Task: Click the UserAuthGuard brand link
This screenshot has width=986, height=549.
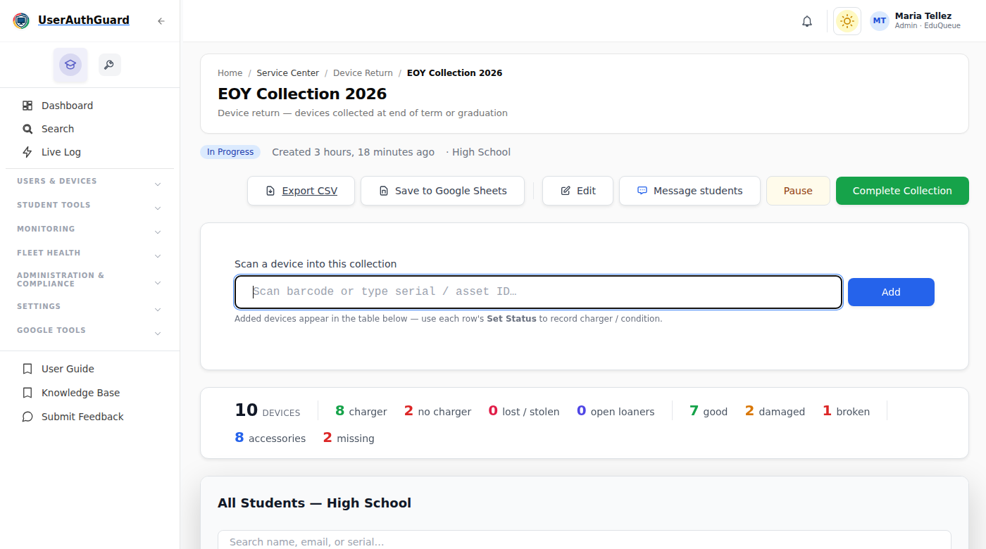Action: click(x=84, y=20)
